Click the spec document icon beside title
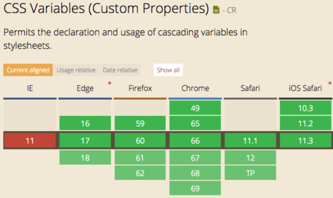 click(216, 10)
